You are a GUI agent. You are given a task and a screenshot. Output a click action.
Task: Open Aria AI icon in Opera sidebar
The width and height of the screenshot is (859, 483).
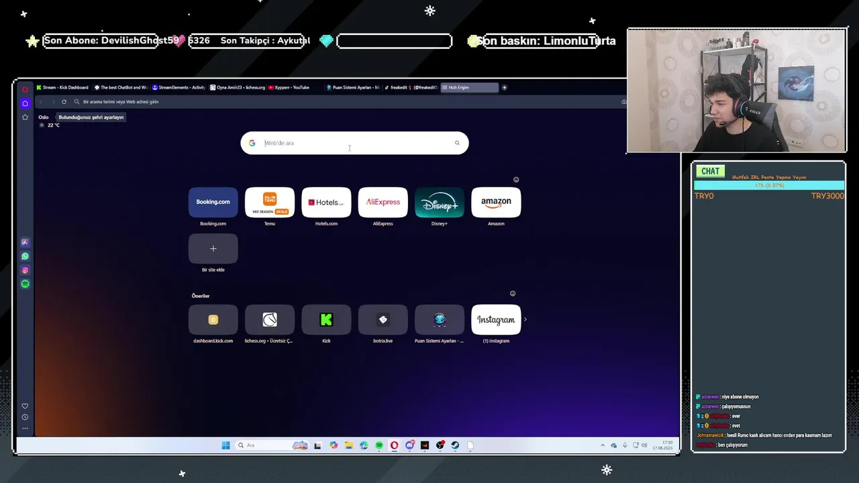[25, 242]
